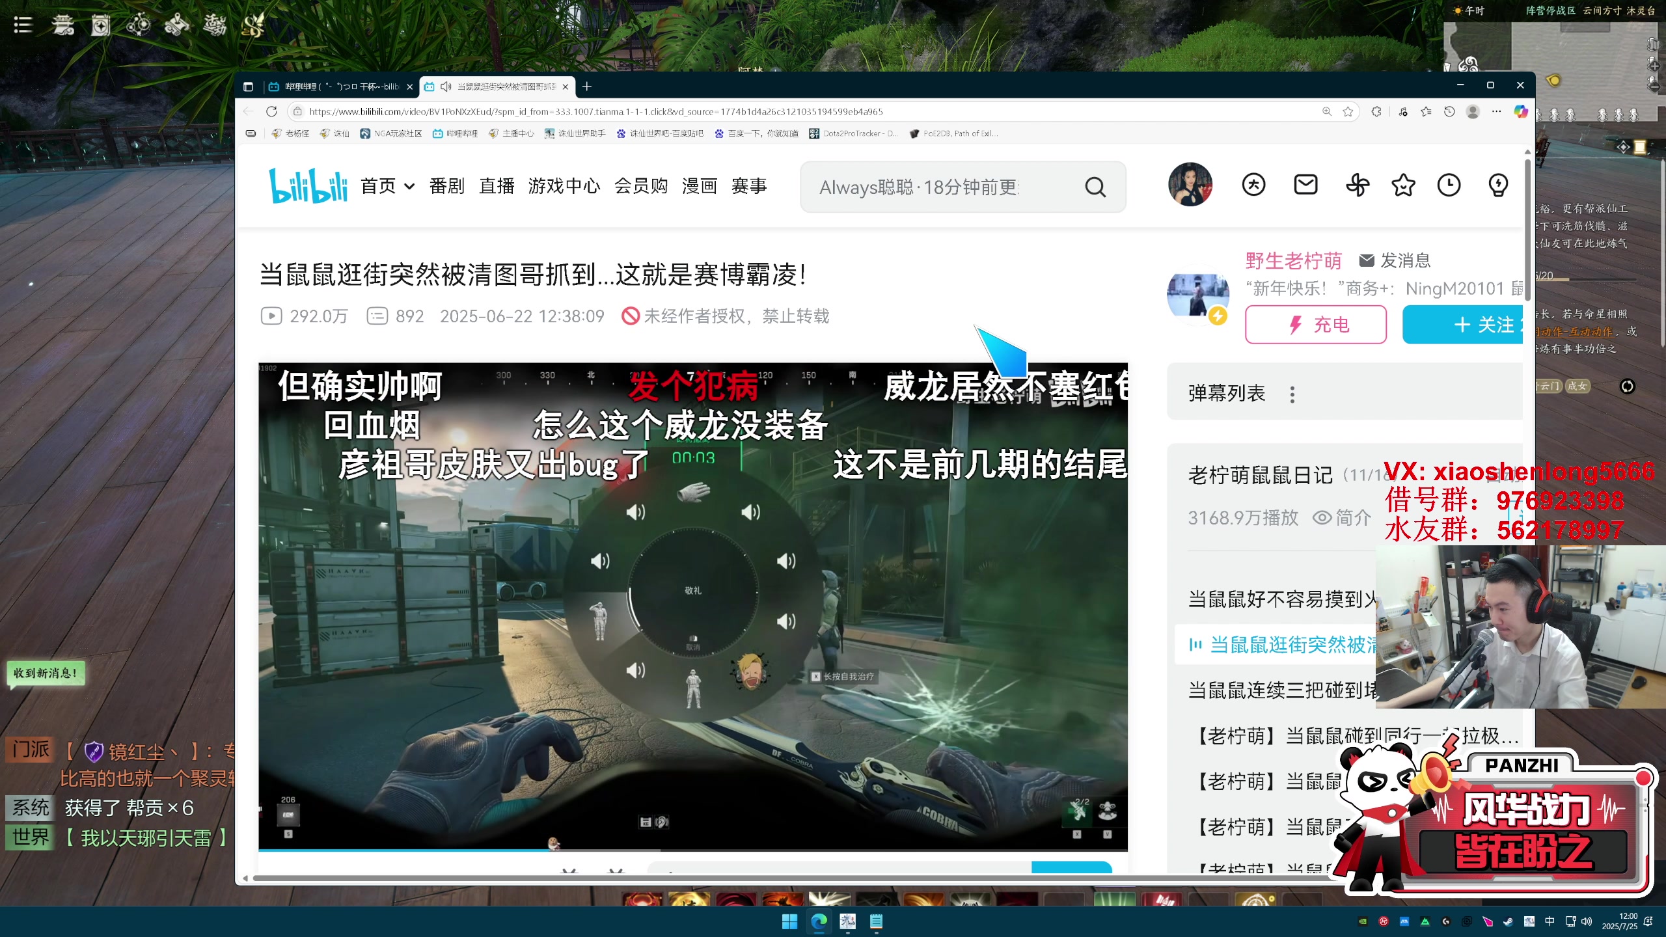Open the 主播中心 bookmark
The width and height of the screenshot is (1666, 937).
coord(511,133)
